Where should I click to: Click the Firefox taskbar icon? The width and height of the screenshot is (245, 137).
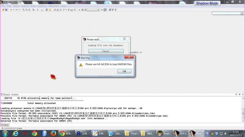click(53, 133)
